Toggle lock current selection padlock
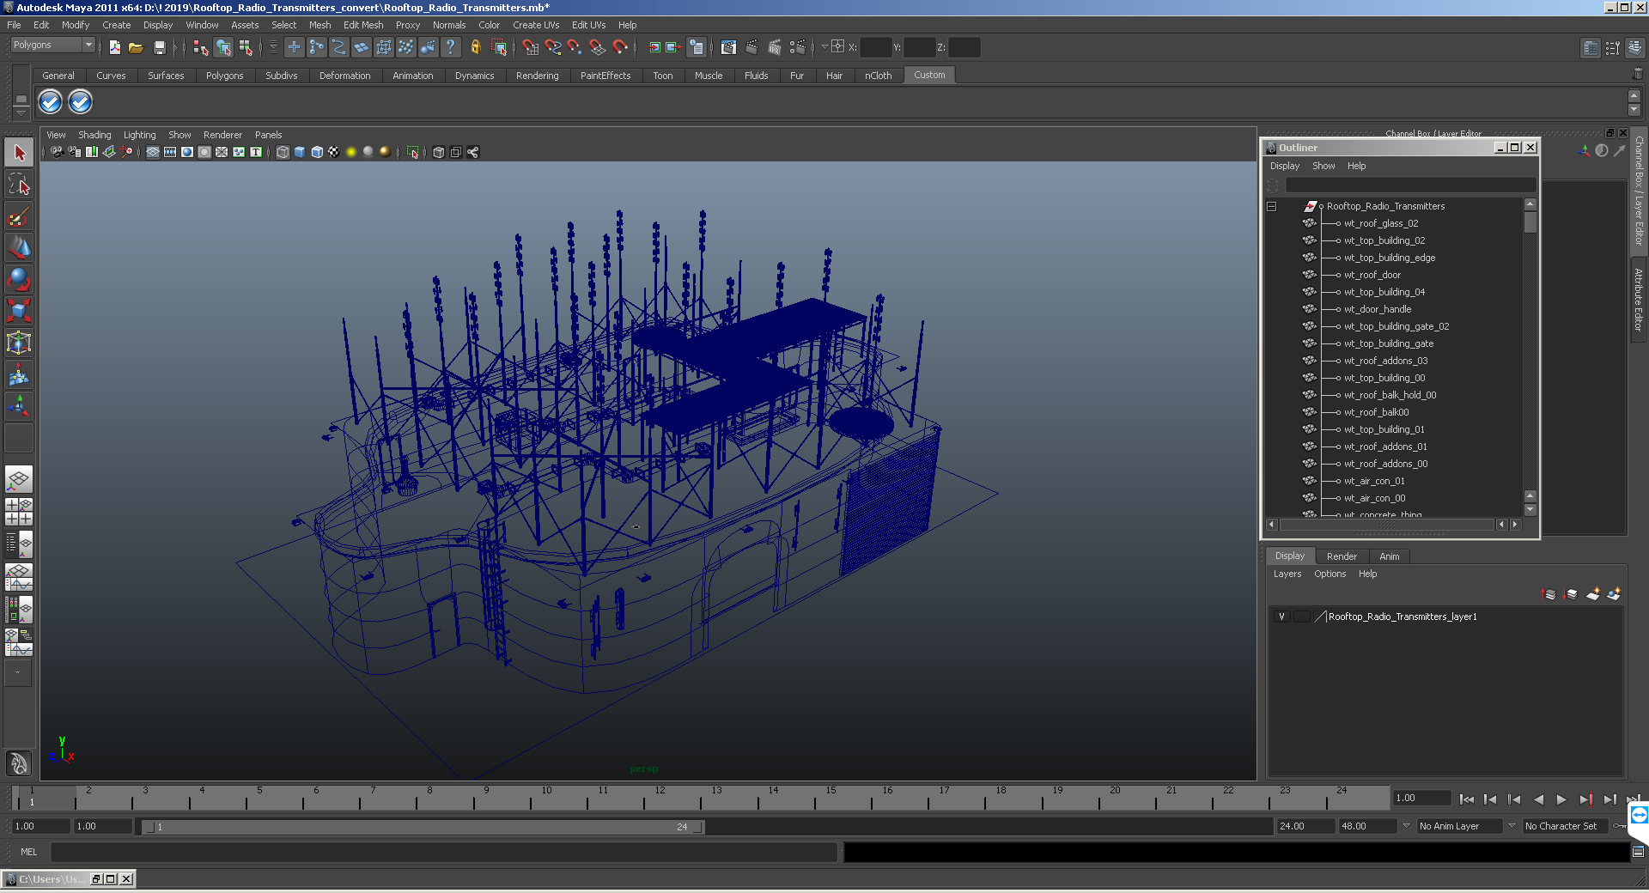Screen dimensions: 1649x893 point(475,47)
